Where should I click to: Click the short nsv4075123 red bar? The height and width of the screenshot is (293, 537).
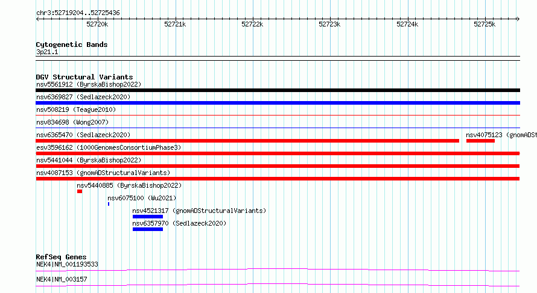pos(480,141)
